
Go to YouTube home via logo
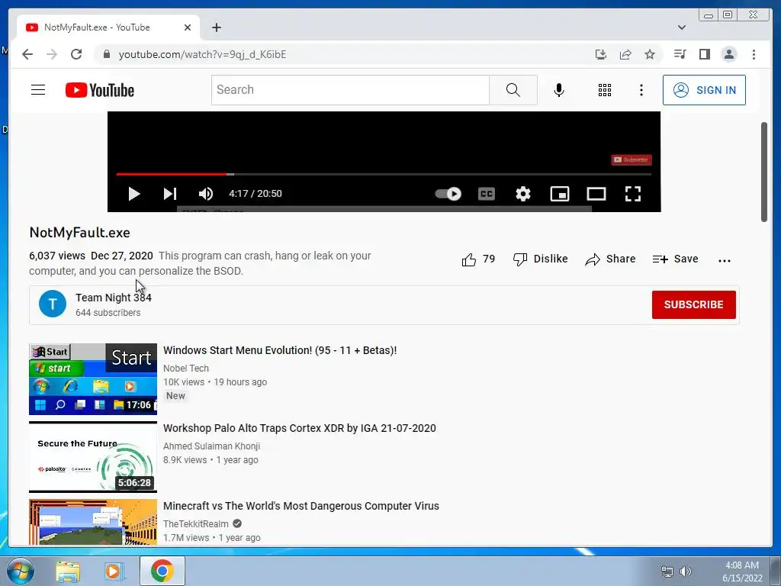coord(100,90)
